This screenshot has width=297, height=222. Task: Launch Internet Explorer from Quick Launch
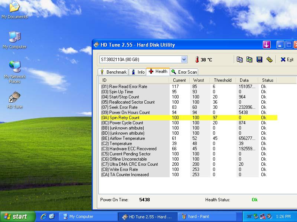click(43, 216)
